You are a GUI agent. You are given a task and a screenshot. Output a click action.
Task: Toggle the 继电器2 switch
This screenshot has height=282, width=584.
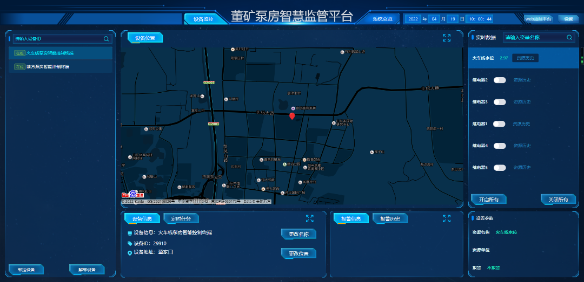500,80
